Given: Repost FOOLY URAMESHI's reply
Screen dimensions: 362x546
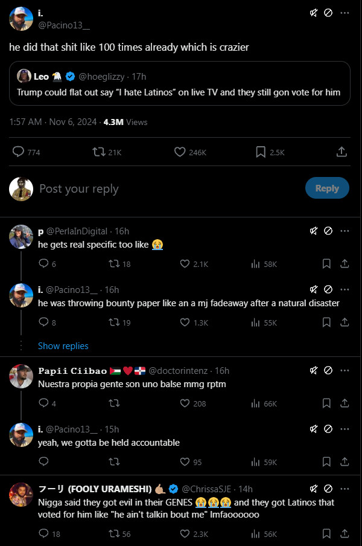Looking at the screenshot, I should point(112,533).
